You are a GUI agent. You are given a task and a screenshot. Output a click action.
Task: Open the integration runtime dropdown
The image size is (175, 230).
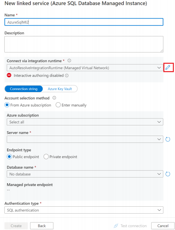pyautogui.click(x=85, y=68)
